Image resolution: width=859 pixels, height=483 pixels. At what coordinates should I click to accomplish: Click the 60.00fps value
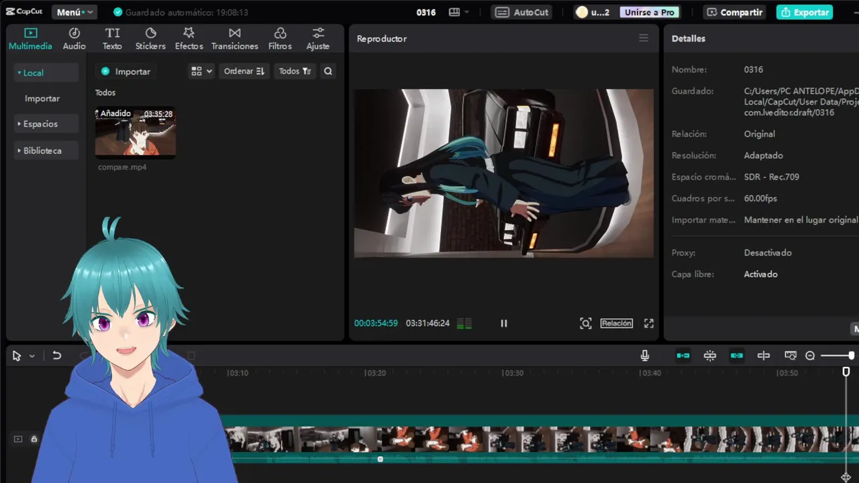click(x=760, y=199)
